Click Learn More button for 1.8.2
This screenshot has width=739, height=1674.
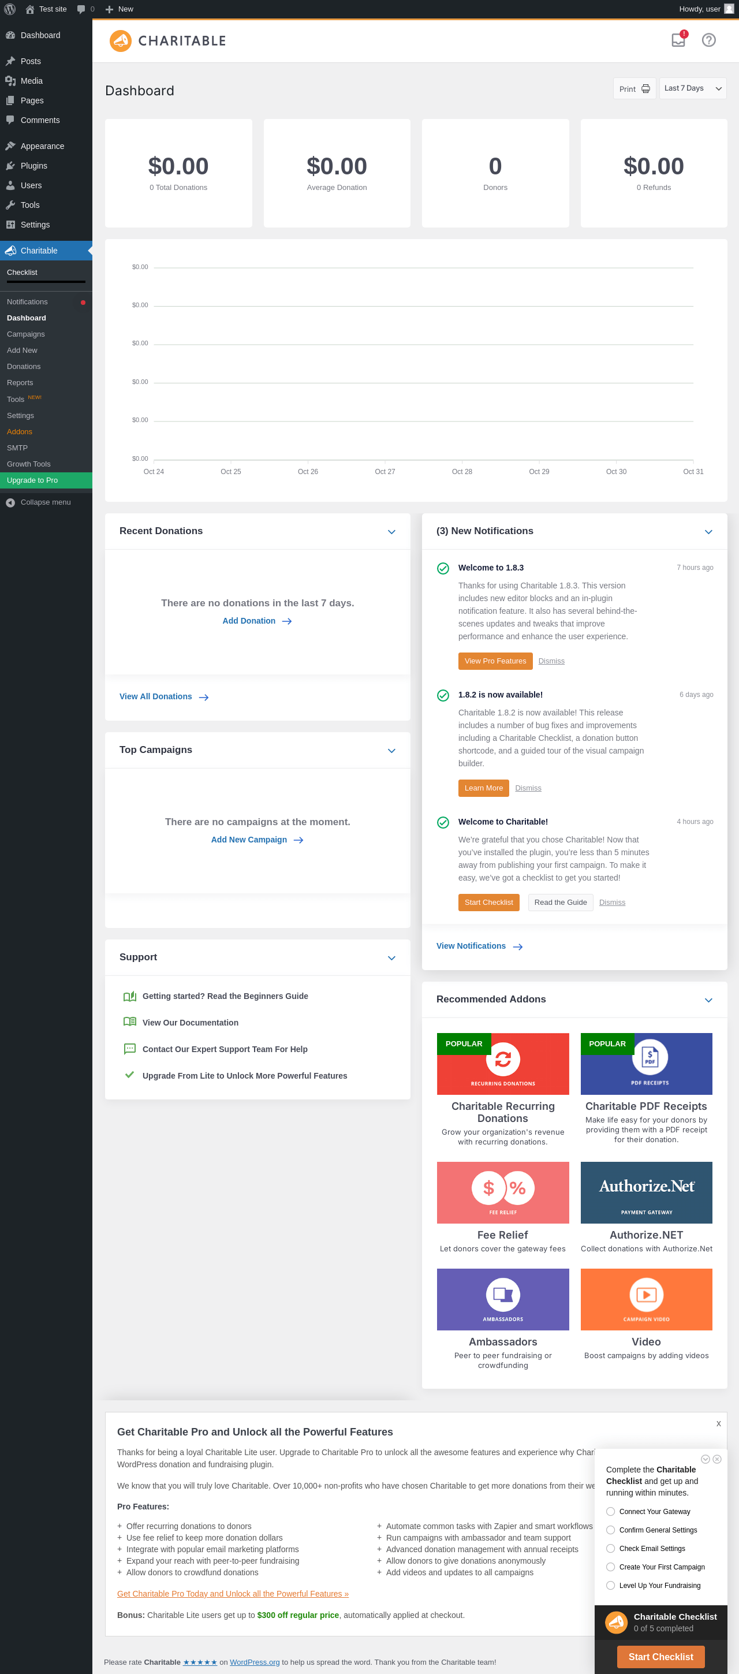(484, 788)
